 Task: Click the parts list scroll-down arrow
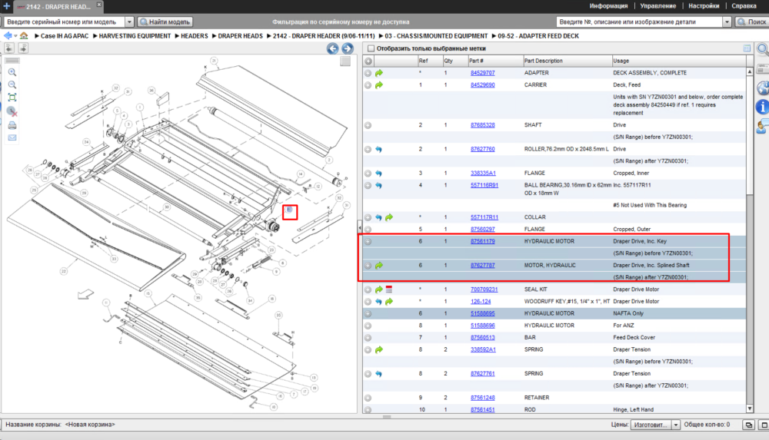pyautogui.click(x=749, y=409)
